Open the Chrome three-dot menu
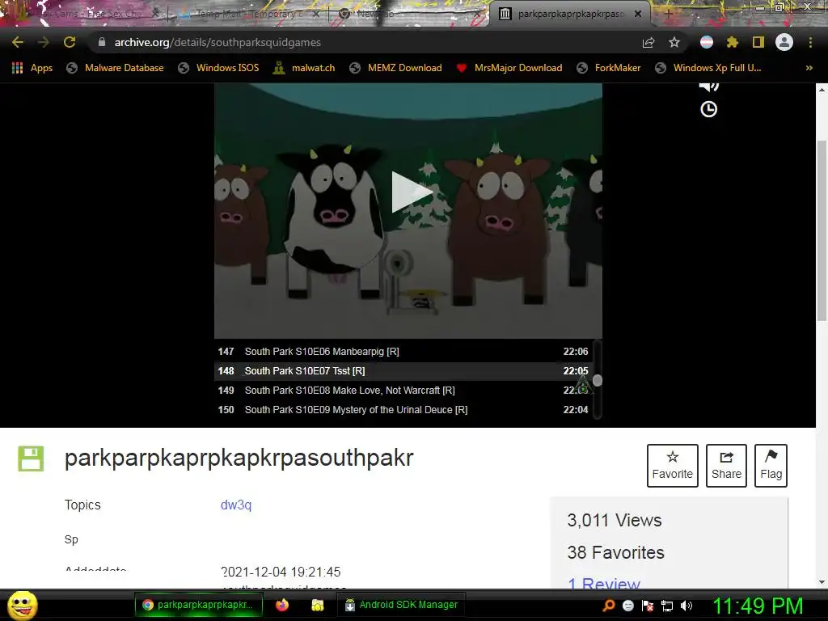 click(810, 42)
